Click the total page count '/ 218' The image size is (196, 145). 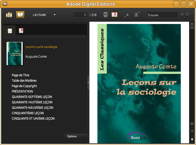(93, 15)
